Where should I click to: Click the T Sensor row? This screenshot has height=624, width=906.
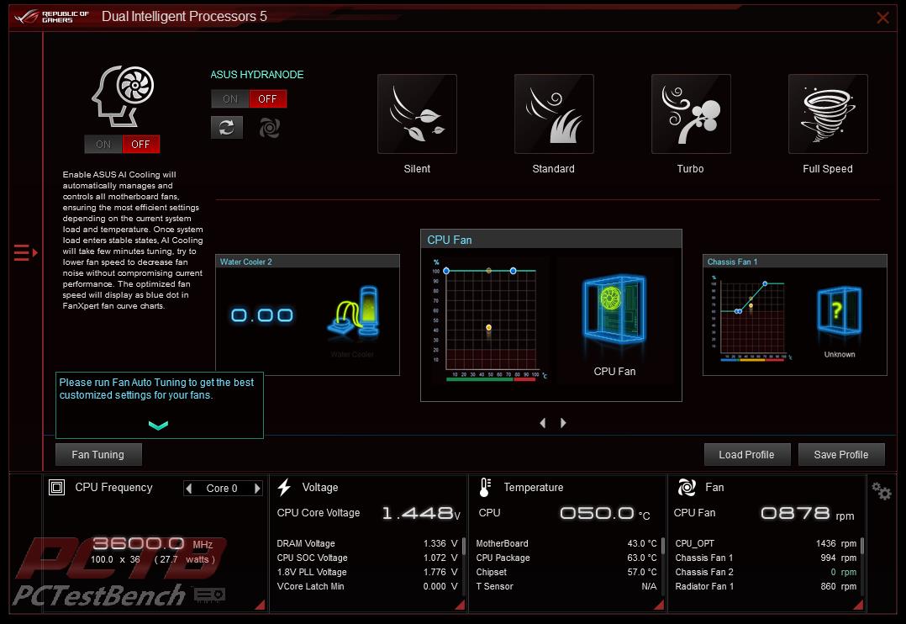point(566,586)
